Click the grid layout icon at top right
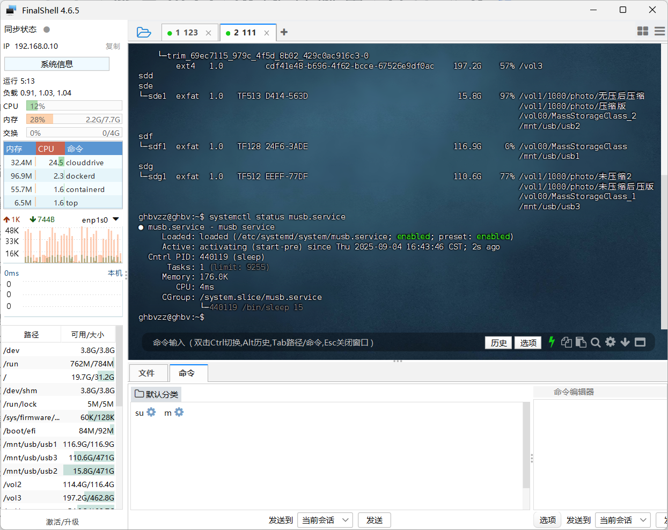 [642, 31]
